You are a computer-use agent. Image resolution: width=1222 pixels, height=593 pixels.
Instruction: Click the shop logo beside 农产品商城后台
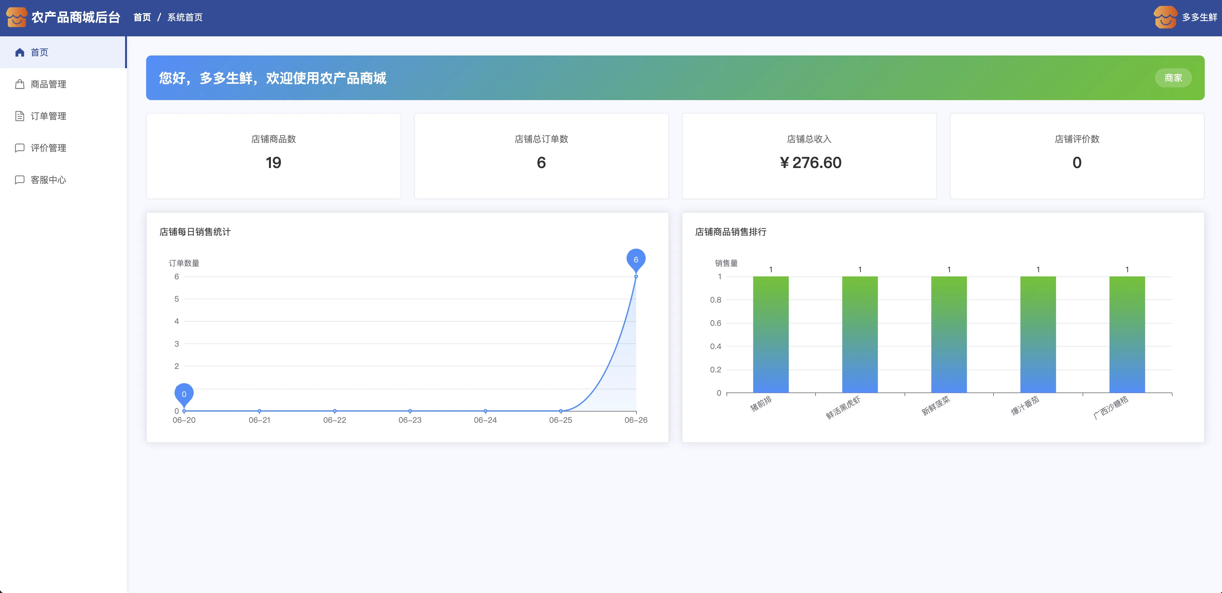click(17, 17)
